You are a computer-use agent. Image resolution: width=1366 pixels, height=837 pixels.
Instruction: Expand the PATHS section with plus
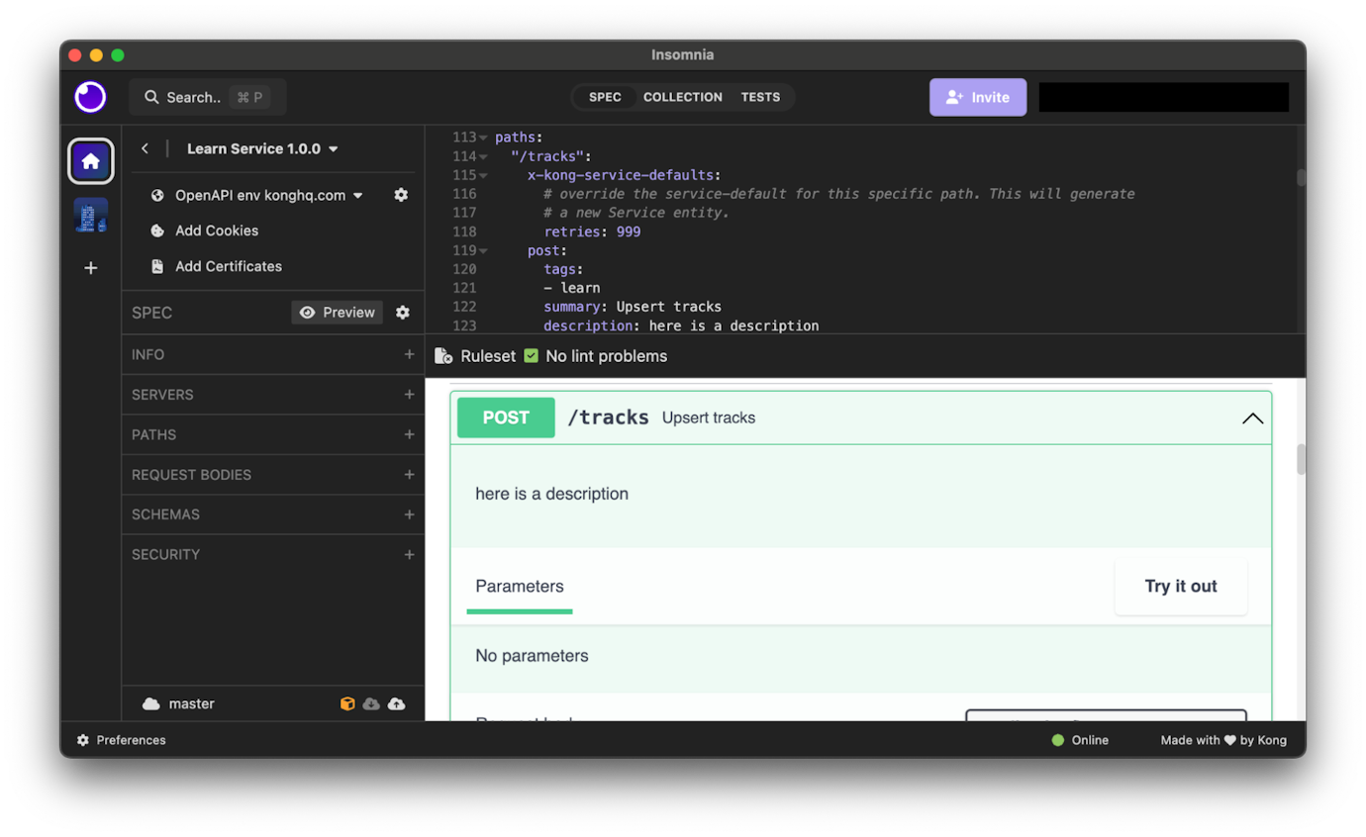click(409, 434)
